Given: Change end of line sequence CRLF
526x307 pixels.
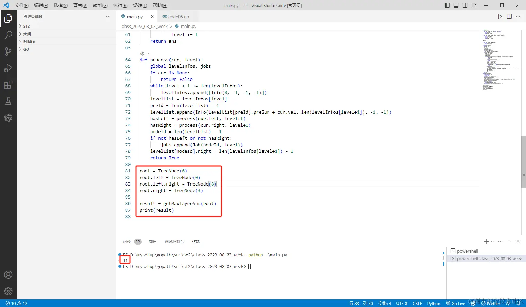Looking at the screenshot, I should (x=417, y=303).
